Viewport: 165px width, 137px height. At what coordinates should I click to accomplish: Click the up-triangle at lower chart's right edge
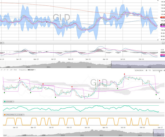point(160,98)
